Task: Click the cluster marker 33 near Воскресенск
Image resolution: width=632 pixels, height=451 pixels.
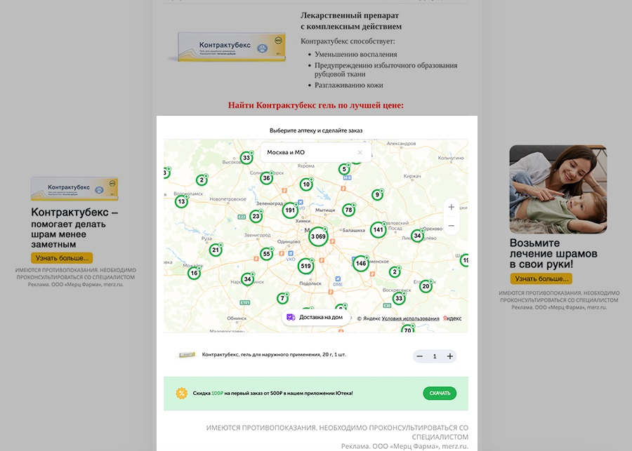Action: tap(399, 298)
